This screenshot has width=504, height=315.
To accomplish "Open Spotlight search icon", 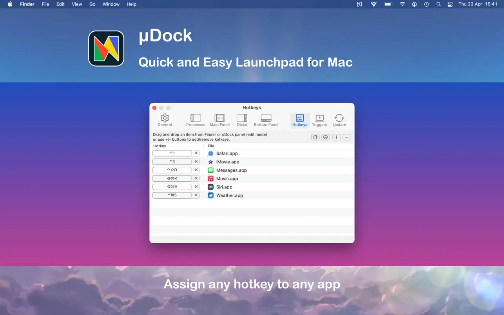I will pos(439,4).
